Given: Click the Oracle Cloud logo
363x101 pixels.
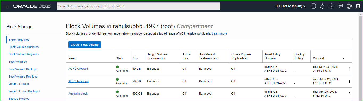Looking at the screenshot, I should pyautogui.click(x=31, y=6).
